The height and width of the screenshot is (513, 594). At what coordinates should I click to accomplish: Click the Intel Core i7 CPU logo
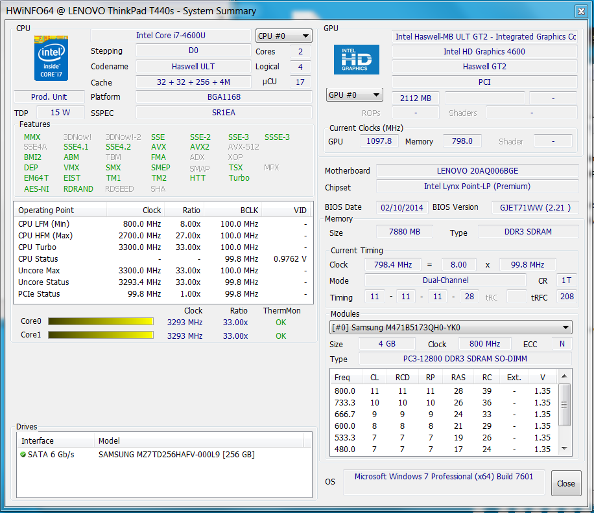pyautogui.click(x=51, y=58)
